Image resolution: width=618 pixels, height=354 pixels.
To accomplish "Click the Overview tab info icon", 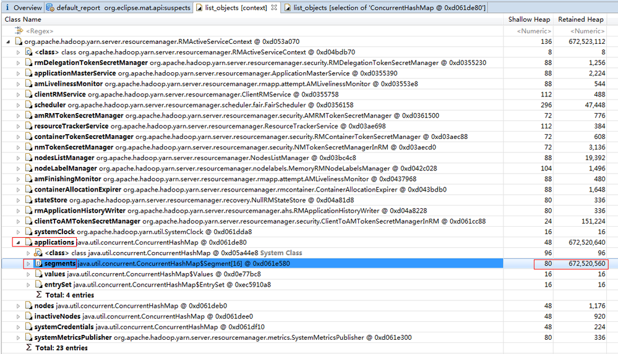I will pyautogui.click(x=7, y=7).
